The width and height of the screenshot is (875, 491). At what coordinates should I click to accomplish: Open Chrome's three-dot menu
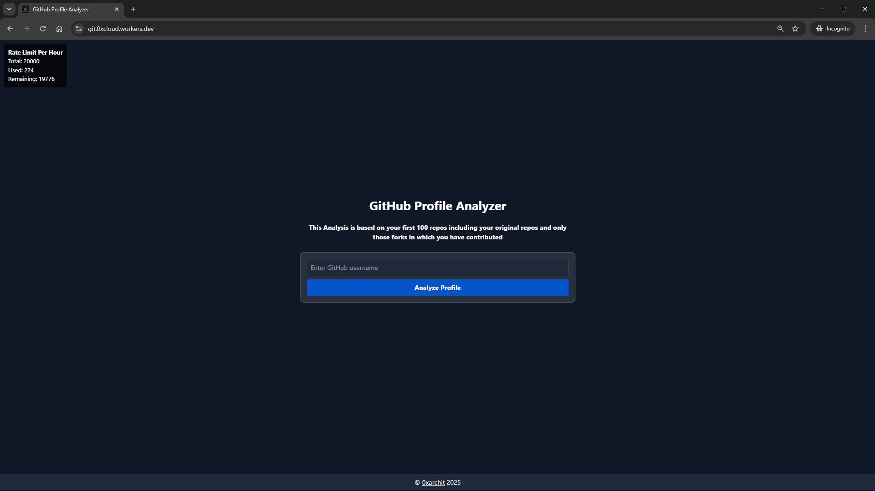pyautogui.click(x=865, y=29)
